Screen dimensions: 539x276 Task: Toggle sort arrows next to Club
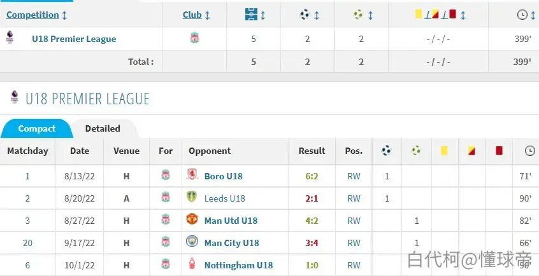click(x=207, y=15)
